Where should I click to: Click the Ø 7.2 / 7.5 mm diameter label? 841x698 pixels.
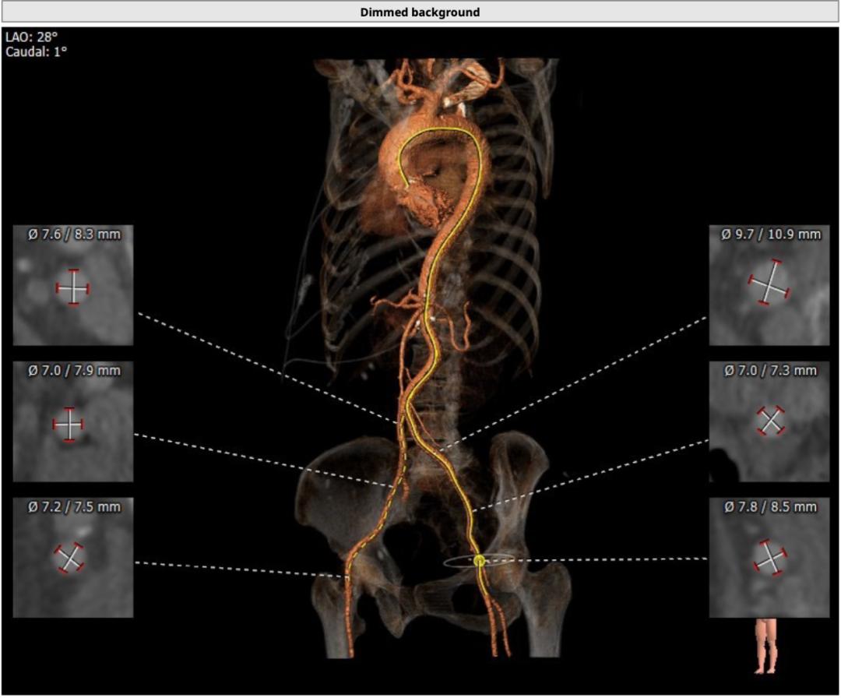pos(74,506)
